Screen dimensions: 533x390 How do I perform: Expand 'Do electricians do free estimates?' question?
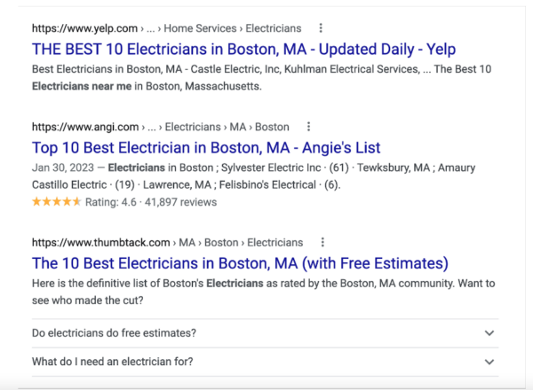(265, 333)
